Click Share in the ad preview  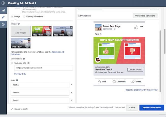[x=136, y=82]
